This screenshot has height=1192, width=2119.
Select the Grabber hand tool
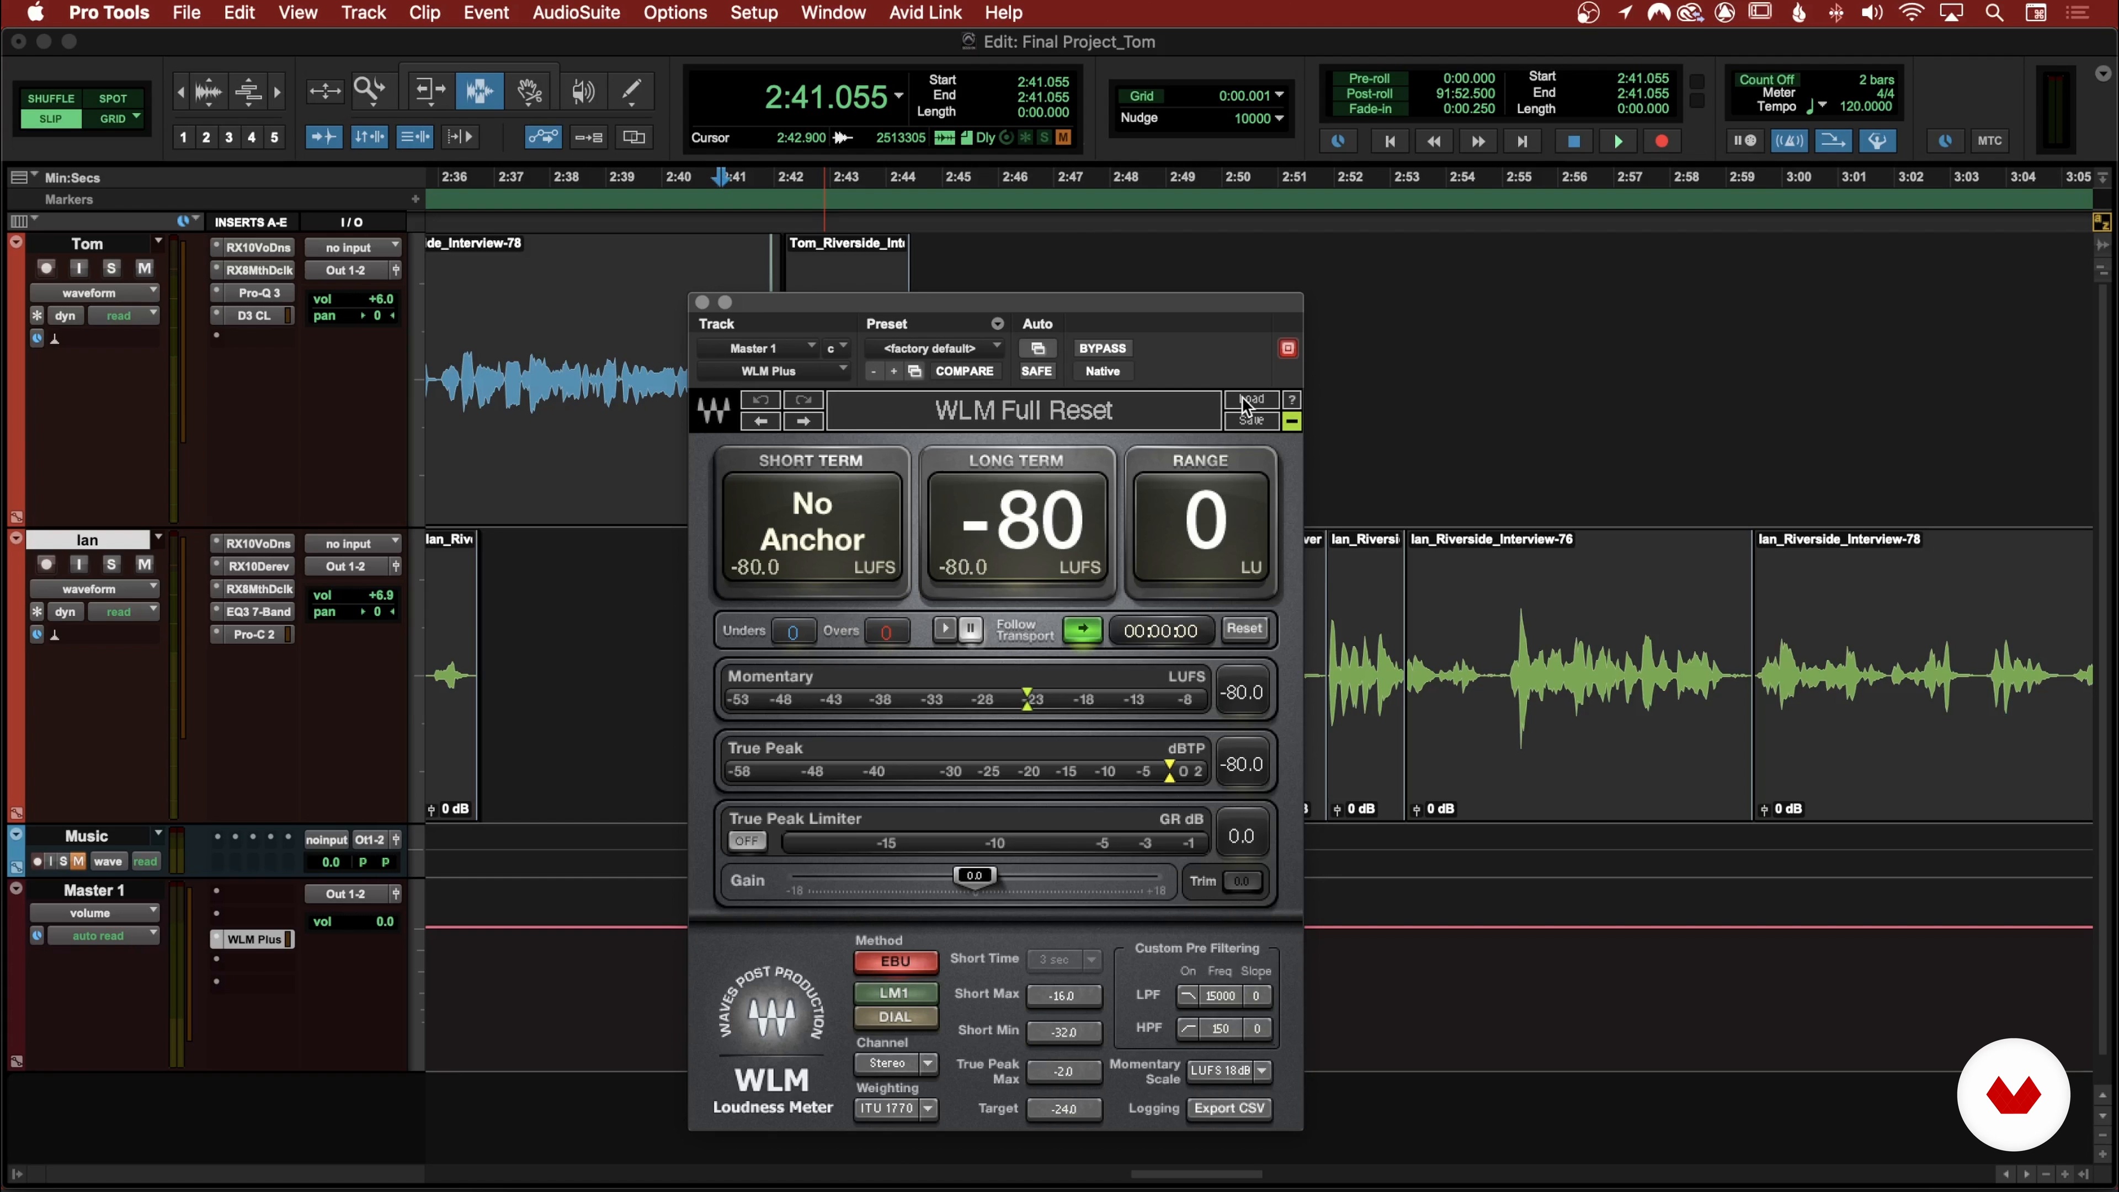pos(530,91)
